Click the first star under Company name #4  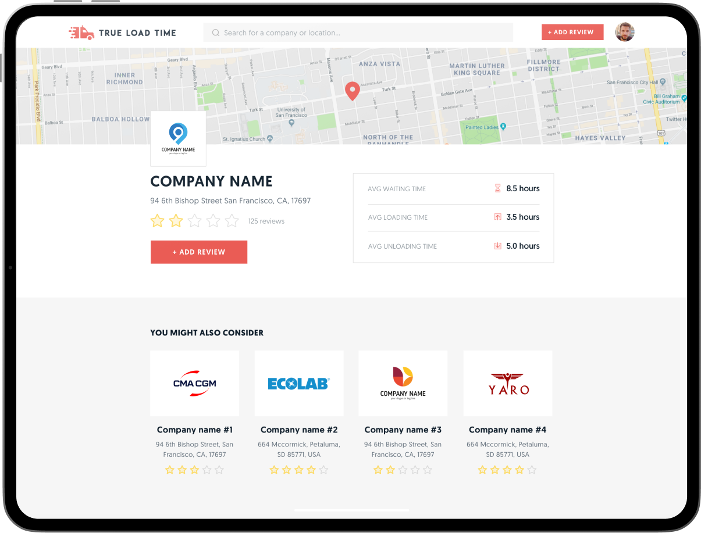(x=482, y=470)
